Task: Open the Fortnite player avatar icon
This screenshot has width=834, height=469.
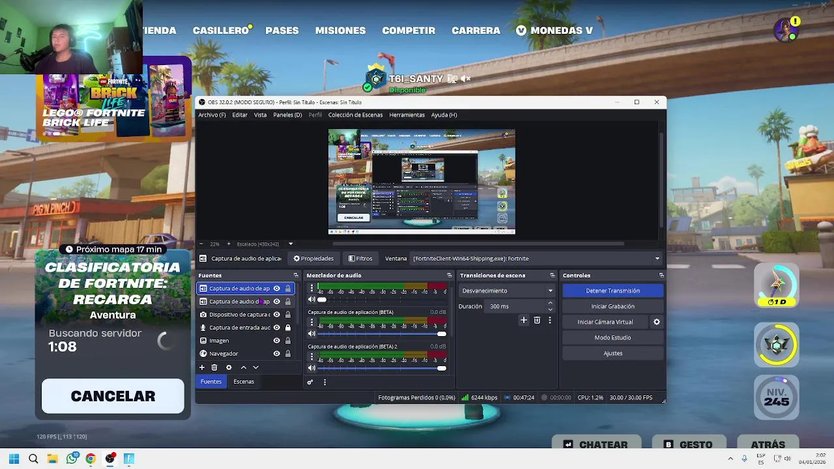Action: tap(785, 29)
